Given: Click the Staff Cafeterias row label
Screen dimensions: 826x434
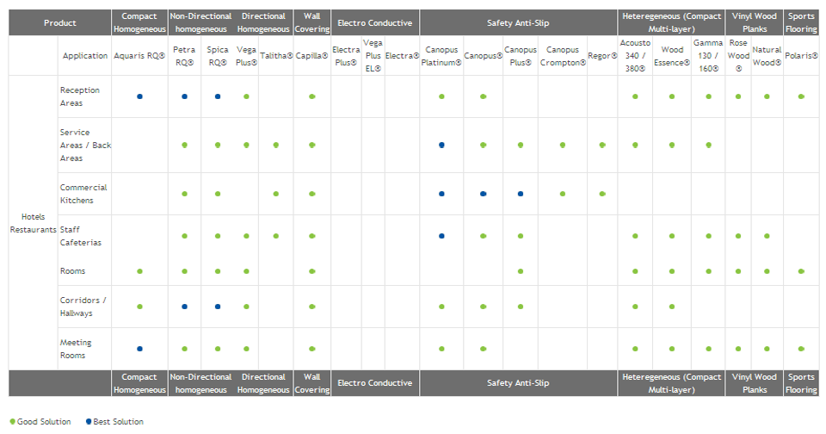Looking at the screenshot, I should point(81,236).
